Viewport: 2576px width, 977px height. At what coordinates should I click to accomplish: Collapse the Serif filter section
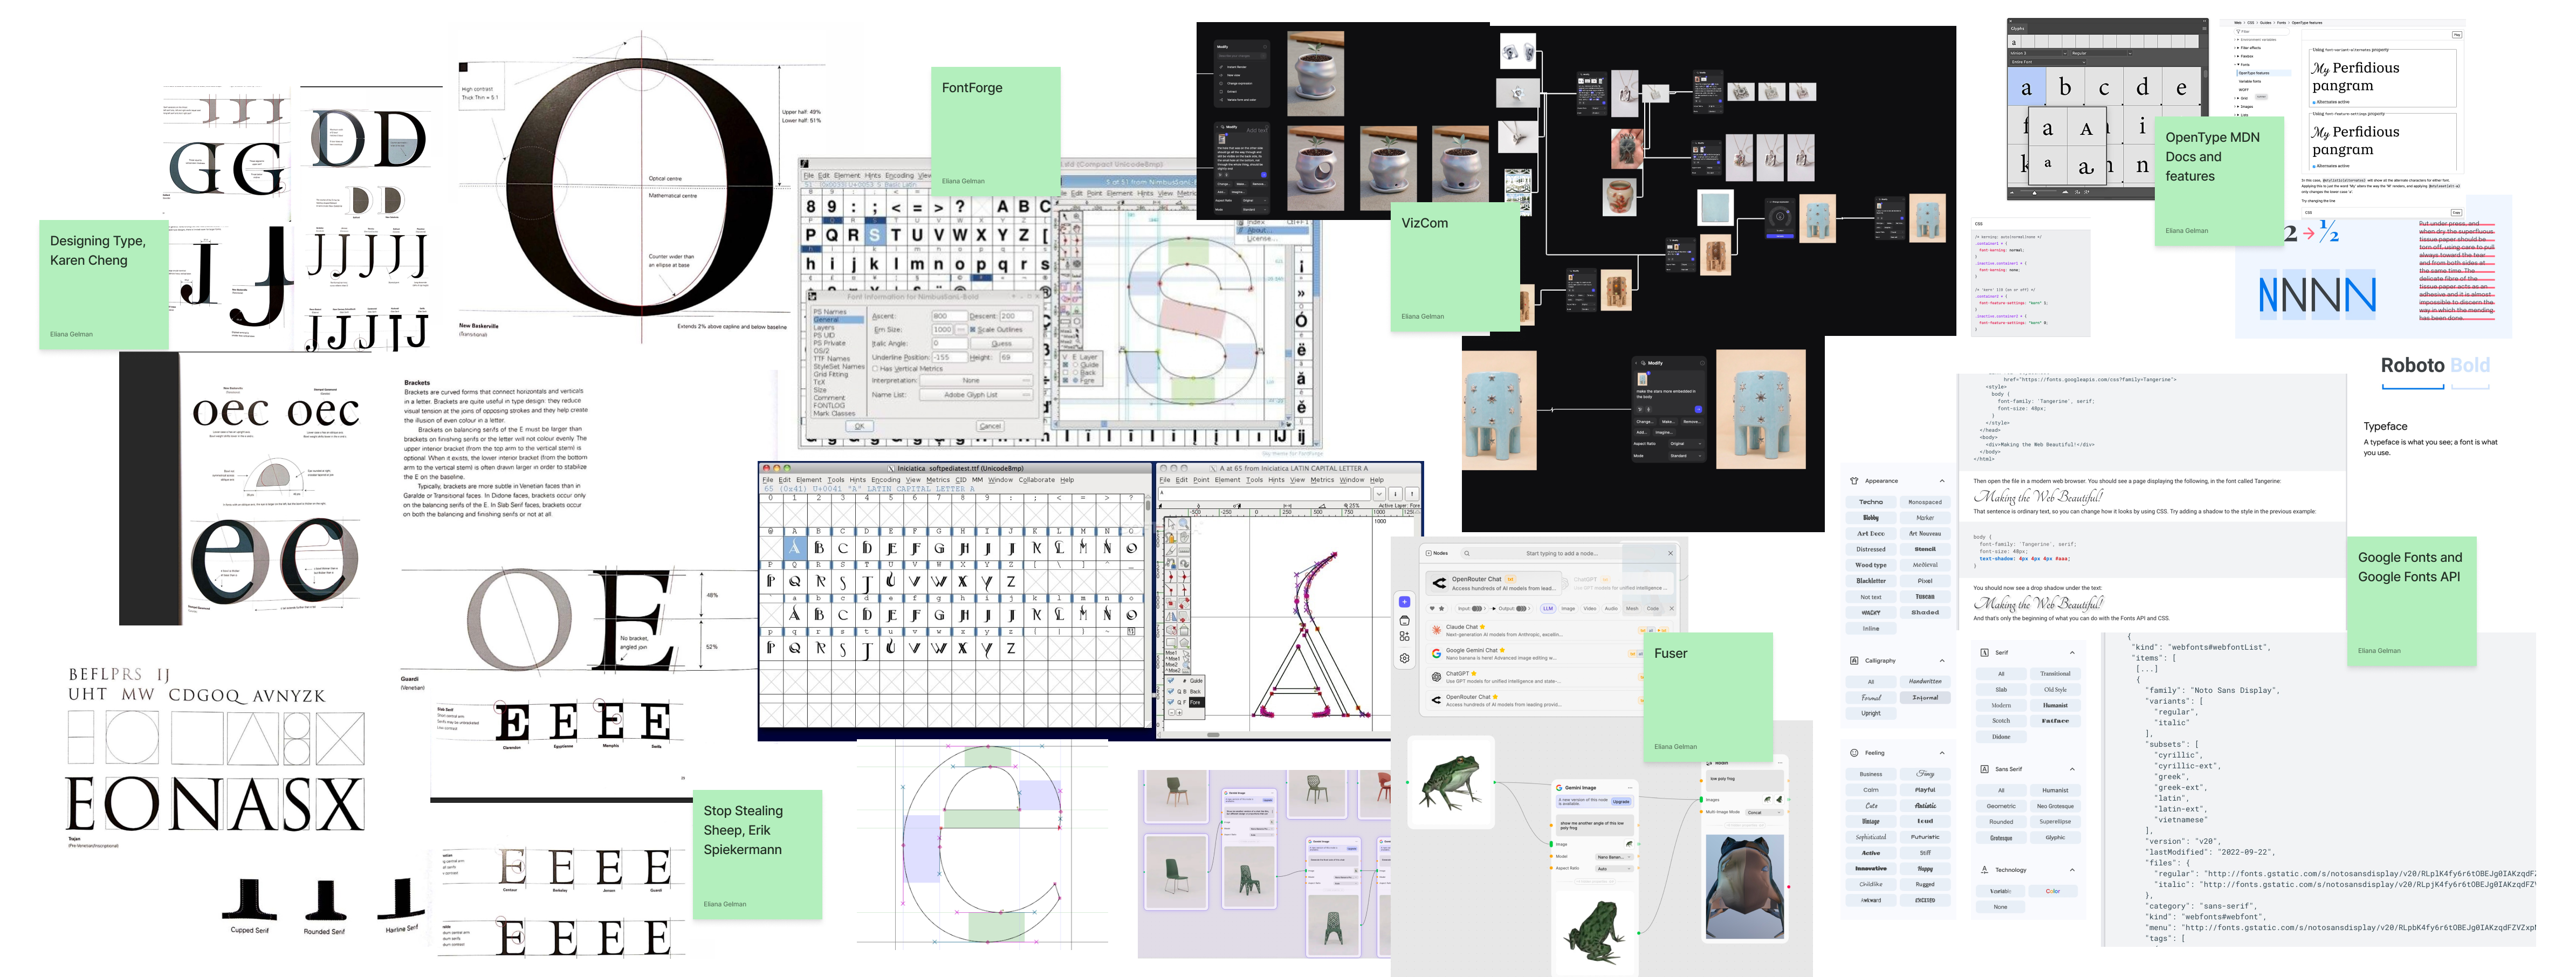2072,653
